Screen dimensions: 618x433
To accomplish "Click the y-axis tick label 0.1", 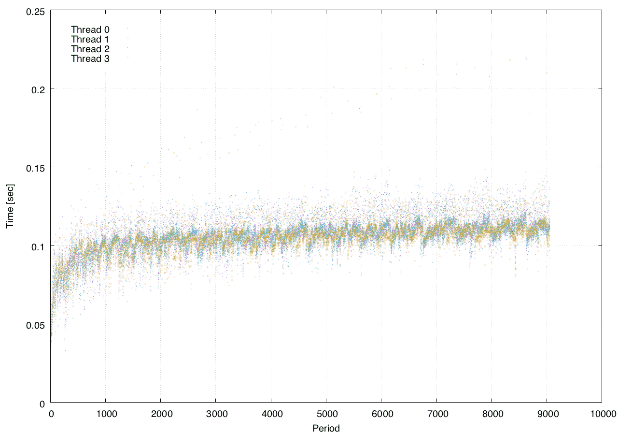I will point(37,246).
